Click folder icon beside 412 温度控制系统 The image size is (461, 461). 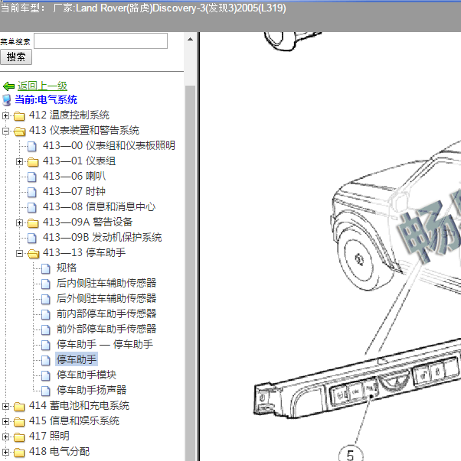pos(19,115)
